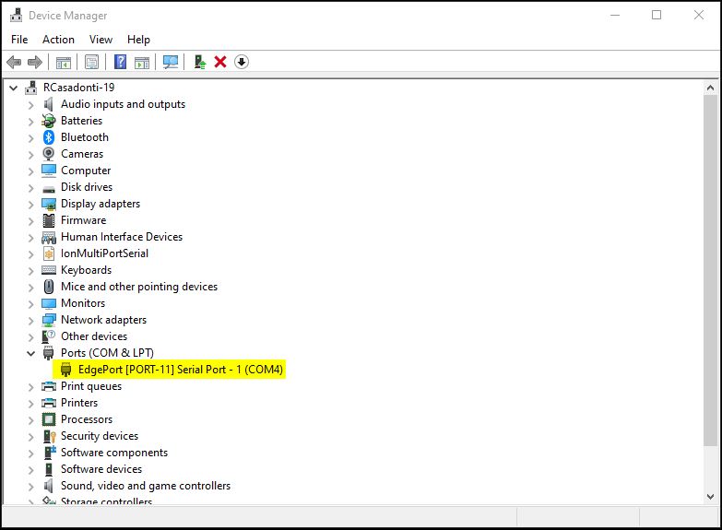The height and width of the screenshot is (530, 722).
Task: Select the Computer label
Action: 86,171
